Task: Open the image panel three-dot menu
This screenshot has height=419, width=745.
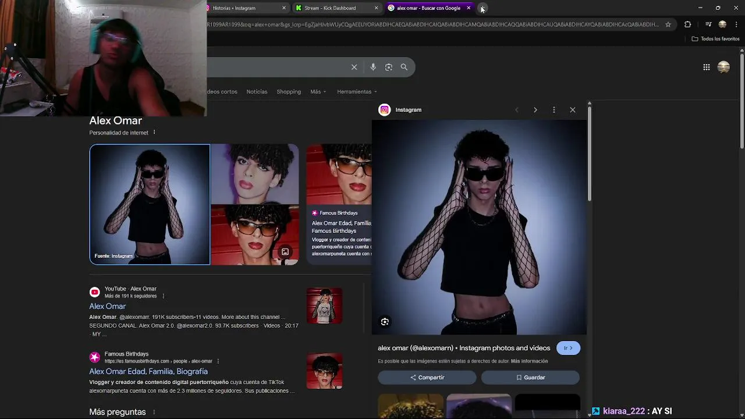Action: point(554,110)
